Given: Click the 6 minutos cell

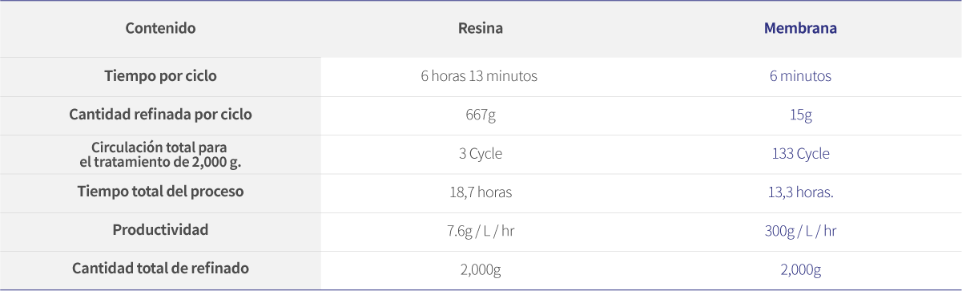Looking at the screenshot, I should click(800, 76).
